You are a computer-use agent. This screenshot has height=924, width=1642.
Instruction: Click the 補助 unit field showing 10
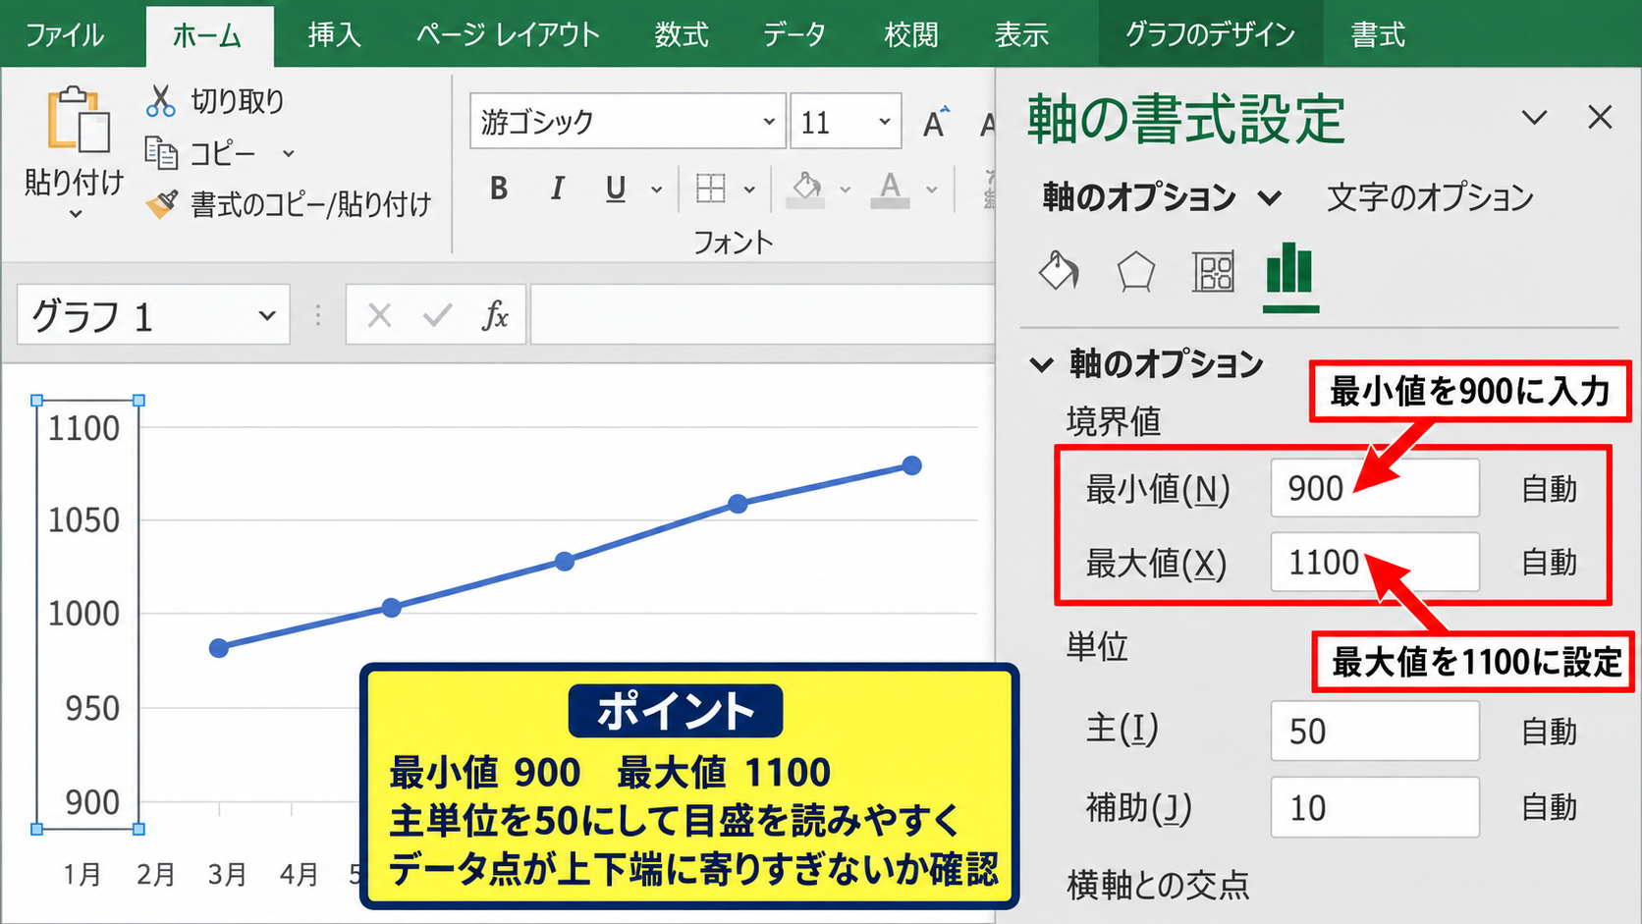coord(1375,807)
